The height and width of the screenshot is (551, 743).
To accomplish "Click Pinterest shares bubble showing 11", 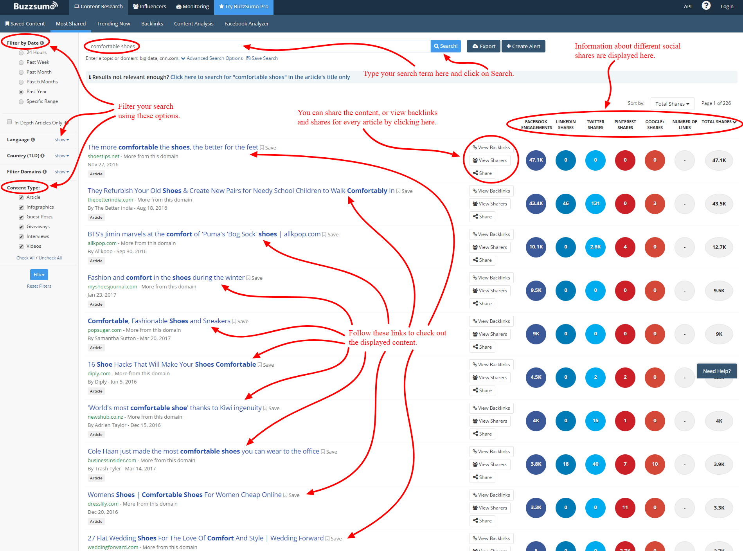I will [625, 508].
